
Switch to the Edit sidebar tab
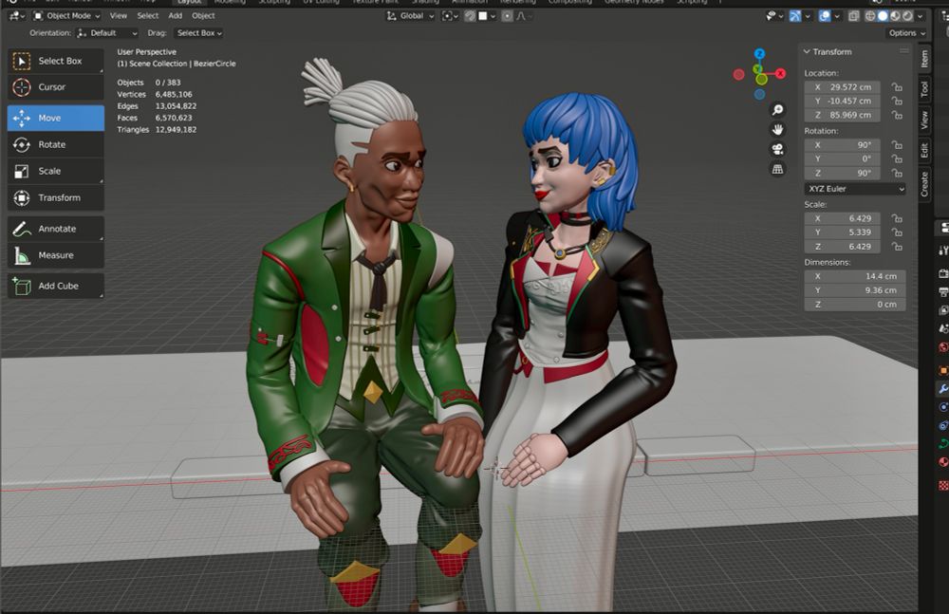tap(924, 150)
